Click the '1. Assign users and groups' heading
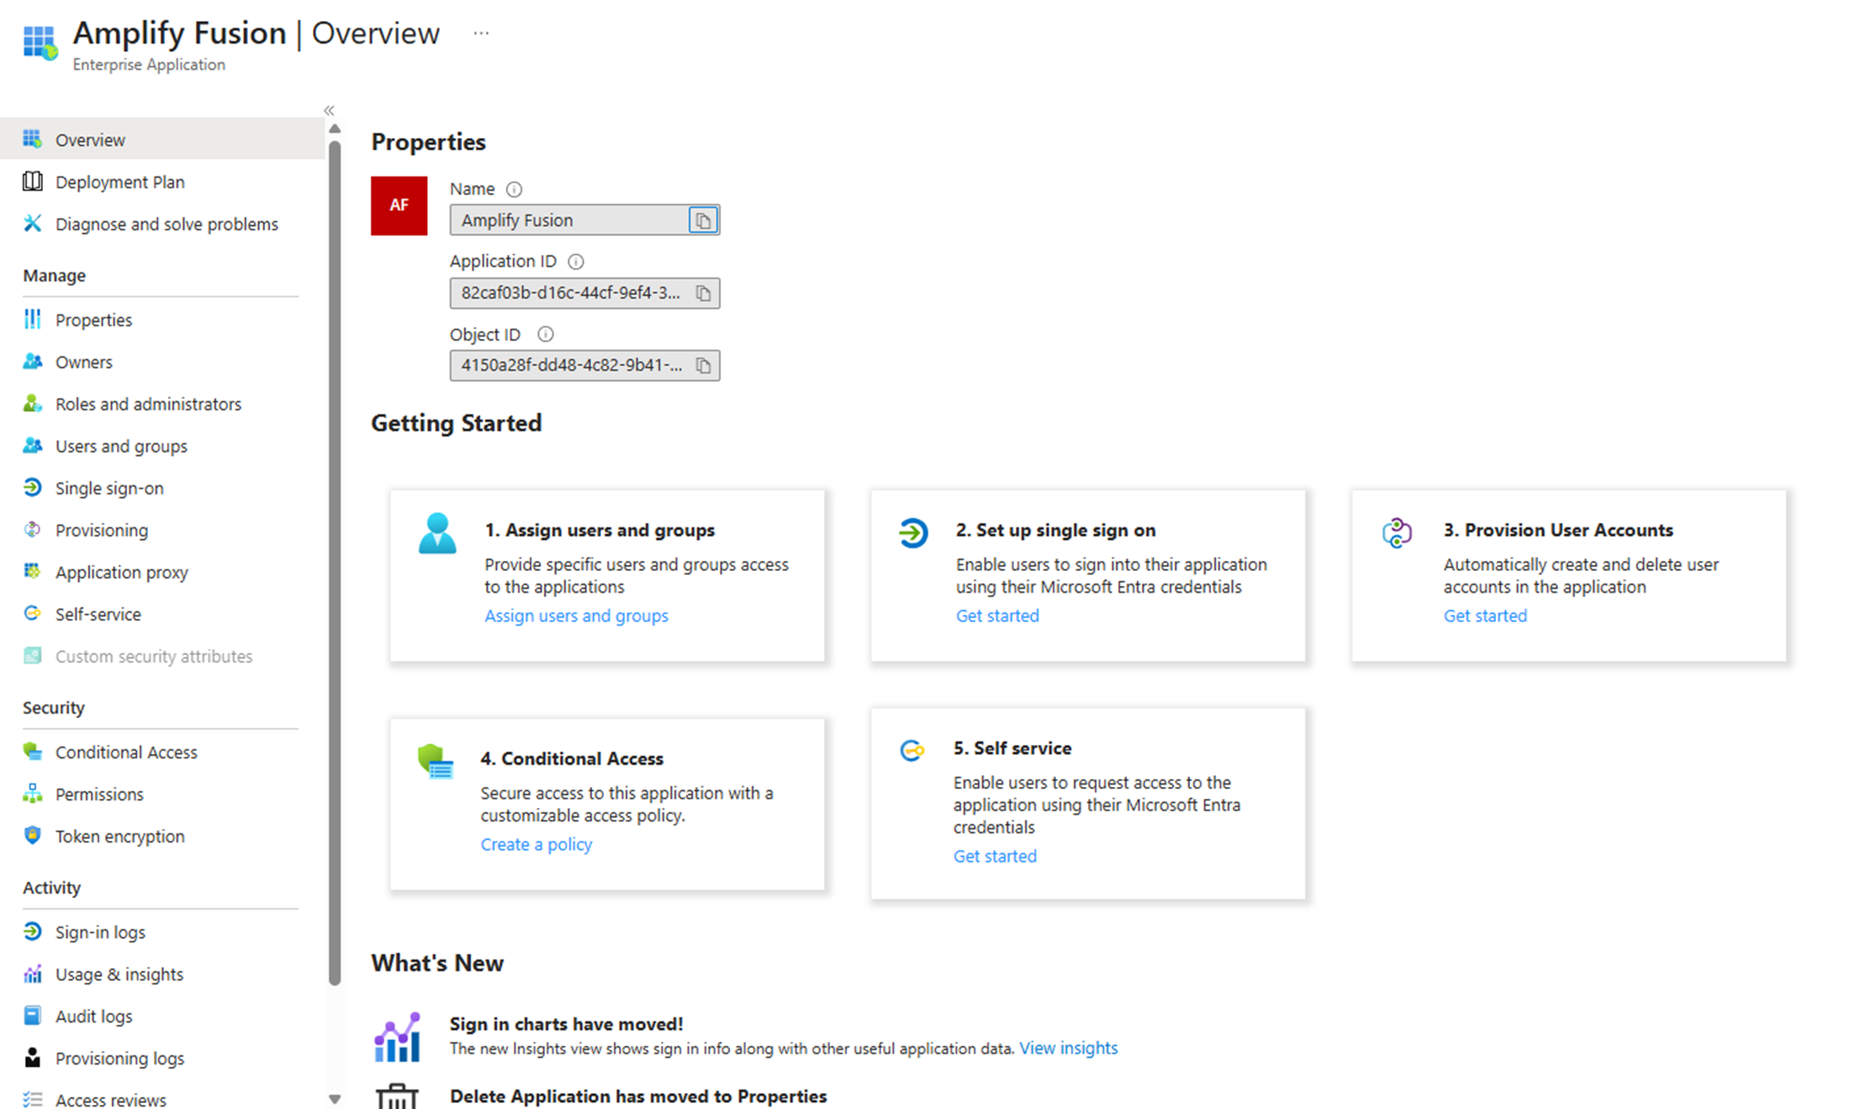The width and height of the screenshot is (1850, 1109). pyautogui.click(x=600, y=530)
